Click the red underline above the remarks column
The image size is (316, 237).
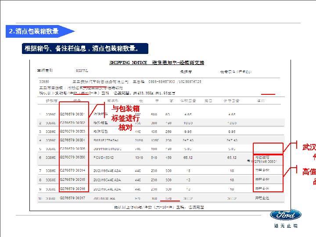(x=268, y=94)
